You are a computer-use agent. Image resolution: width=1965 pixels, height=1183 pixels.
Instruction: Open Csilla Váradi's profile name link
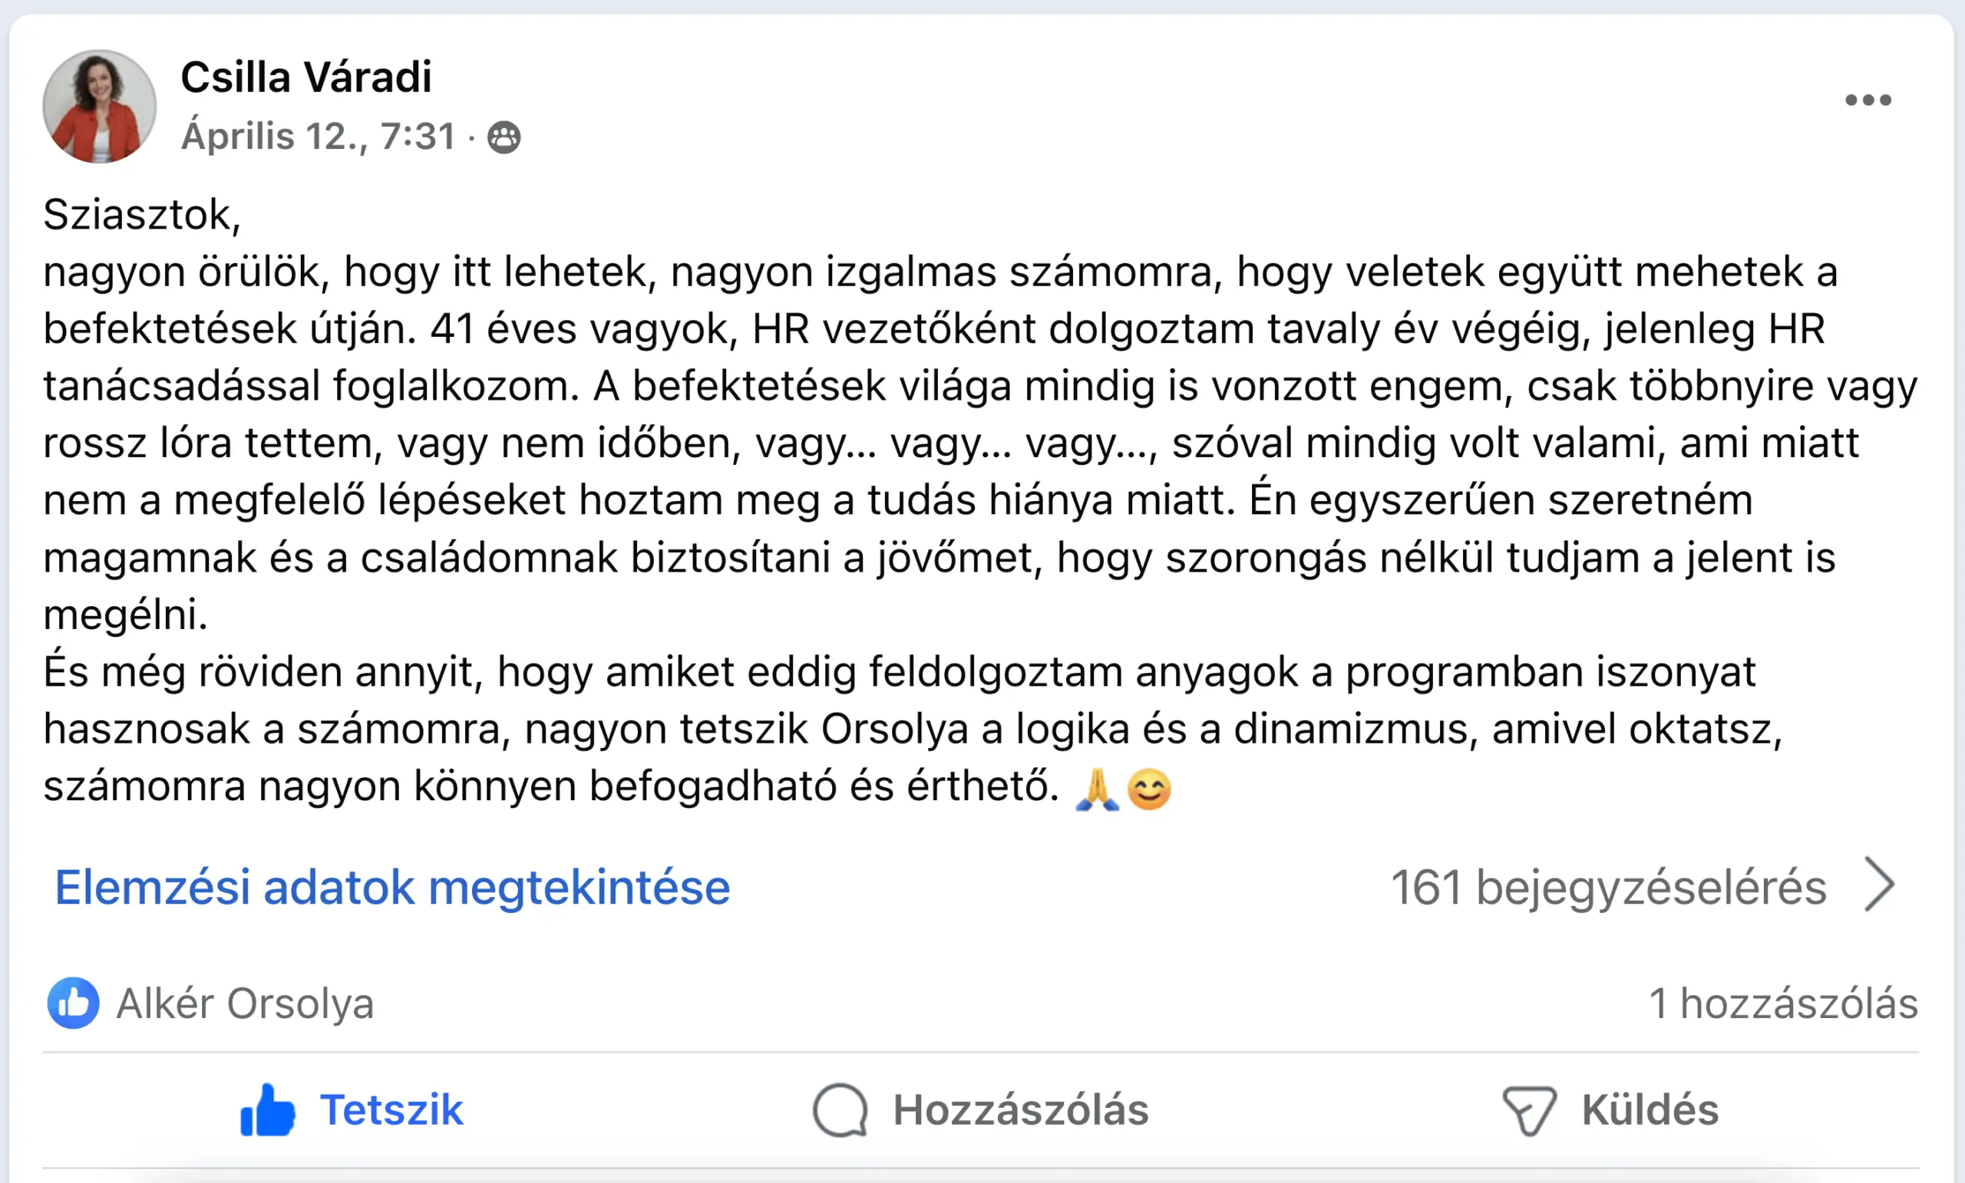tap(306, 77)
